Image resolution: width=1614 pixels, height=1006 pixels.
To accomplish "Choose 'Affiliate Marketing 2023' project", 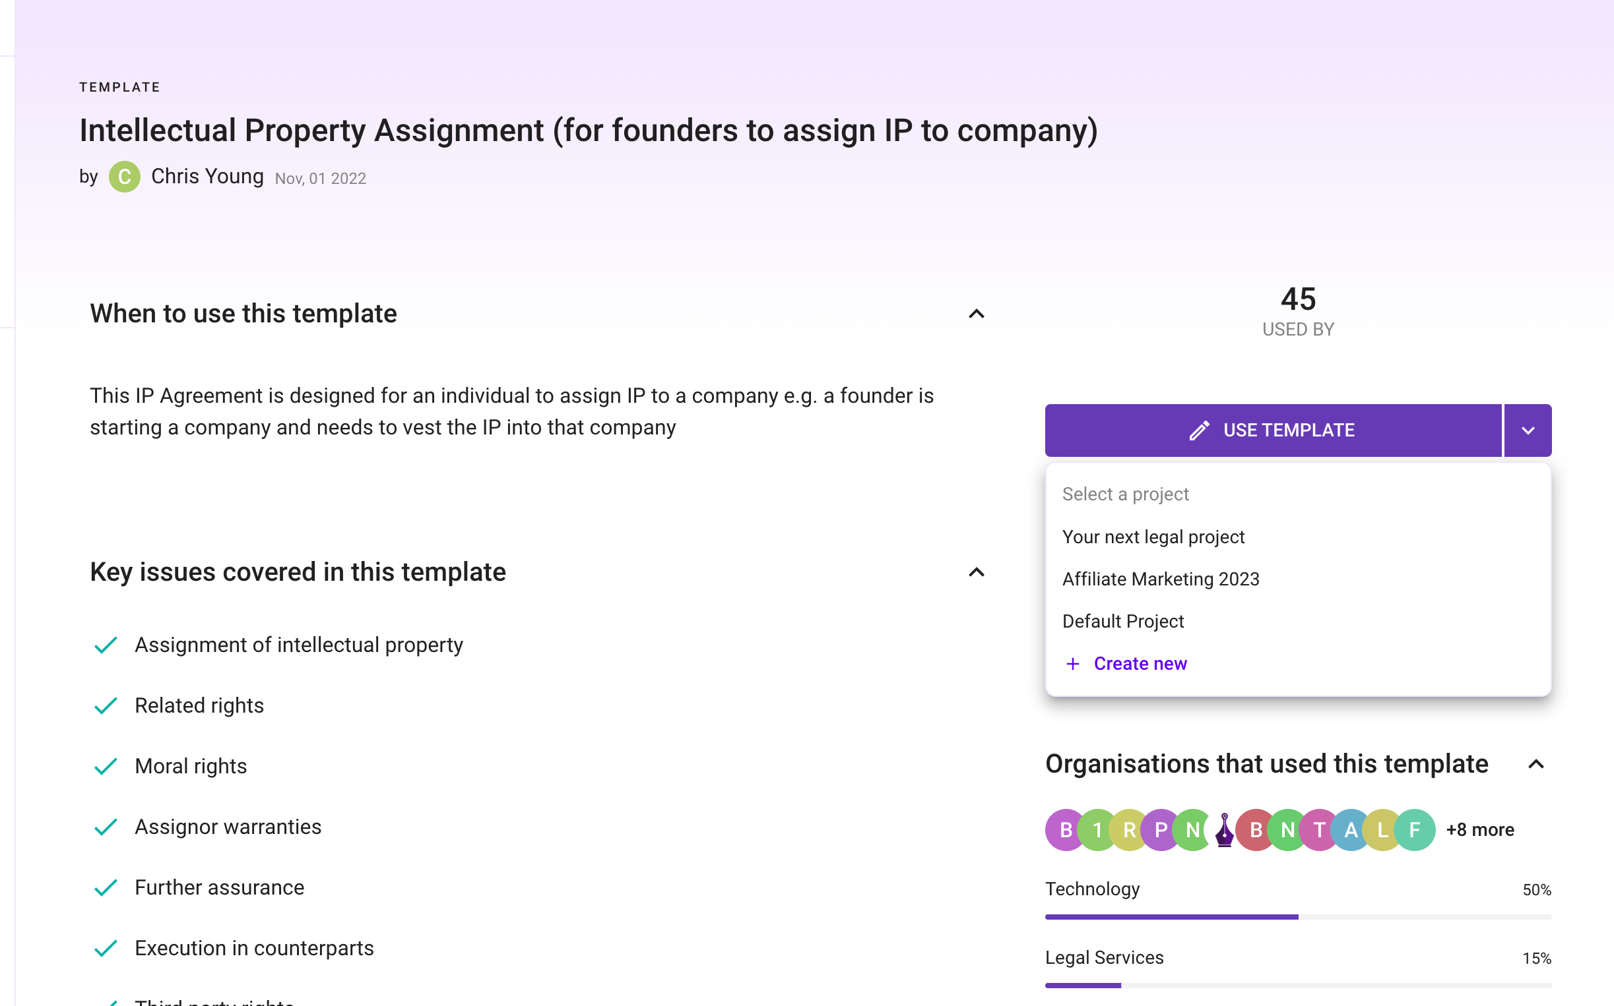I will click(1160, 579).
